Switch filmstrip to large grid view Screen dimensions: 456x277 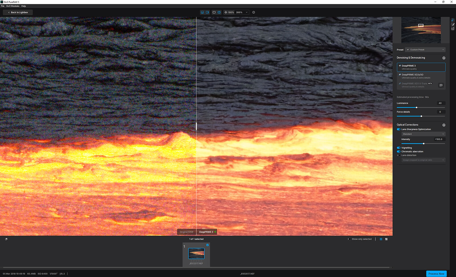pyautogui.click(x=386, y=239)
